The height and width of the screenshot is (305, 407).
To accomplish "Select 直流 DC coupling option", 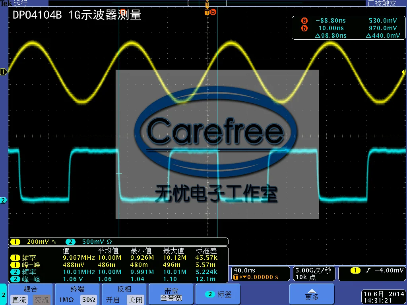I will pos(19,300).
